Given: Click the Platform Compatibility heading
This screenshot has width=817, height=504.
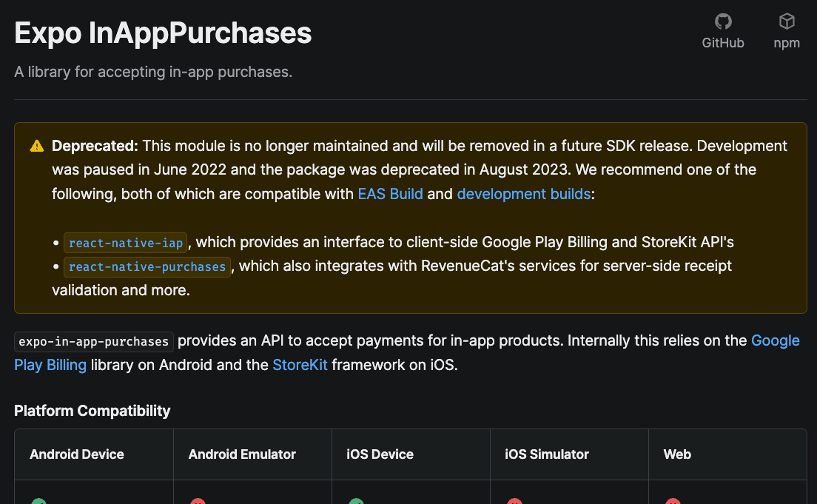Looking at the screenshot, I should [x=93, y=411].
